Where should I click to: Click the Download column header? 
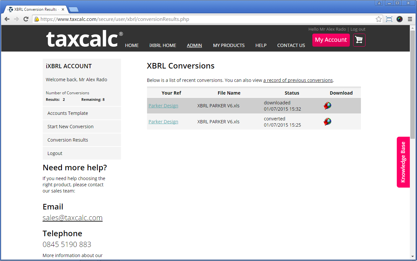[x=341, y=93]
